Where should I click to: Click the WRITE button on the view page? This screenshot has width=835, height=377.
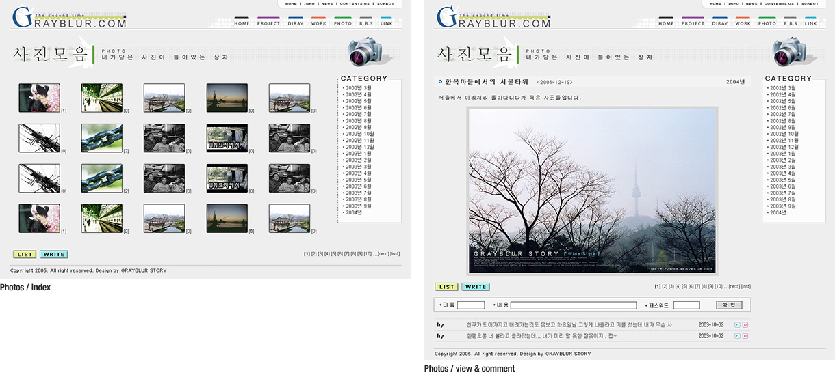476,287
